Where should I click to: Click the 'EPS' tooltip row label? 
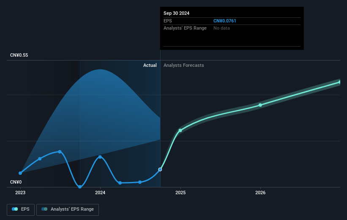click(167, 21)
